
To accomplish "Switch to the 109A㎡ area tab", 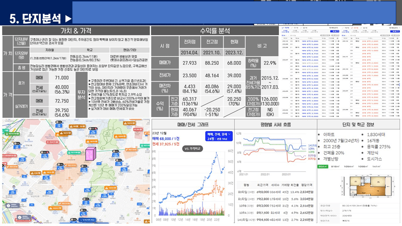I will (349, 166).
